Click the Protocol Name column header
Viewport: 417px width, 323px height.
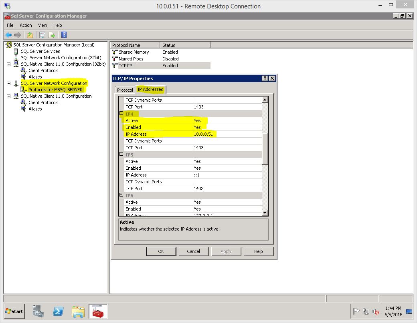[x=135, y=45]
